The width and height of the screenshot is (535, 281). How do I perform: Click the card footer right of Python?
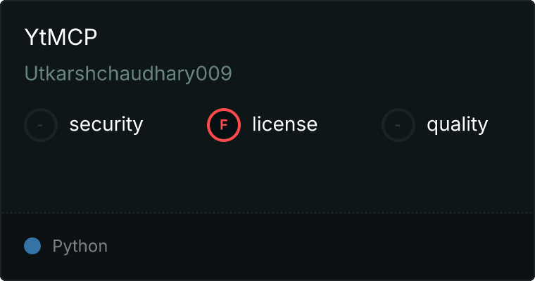point(321,247)
